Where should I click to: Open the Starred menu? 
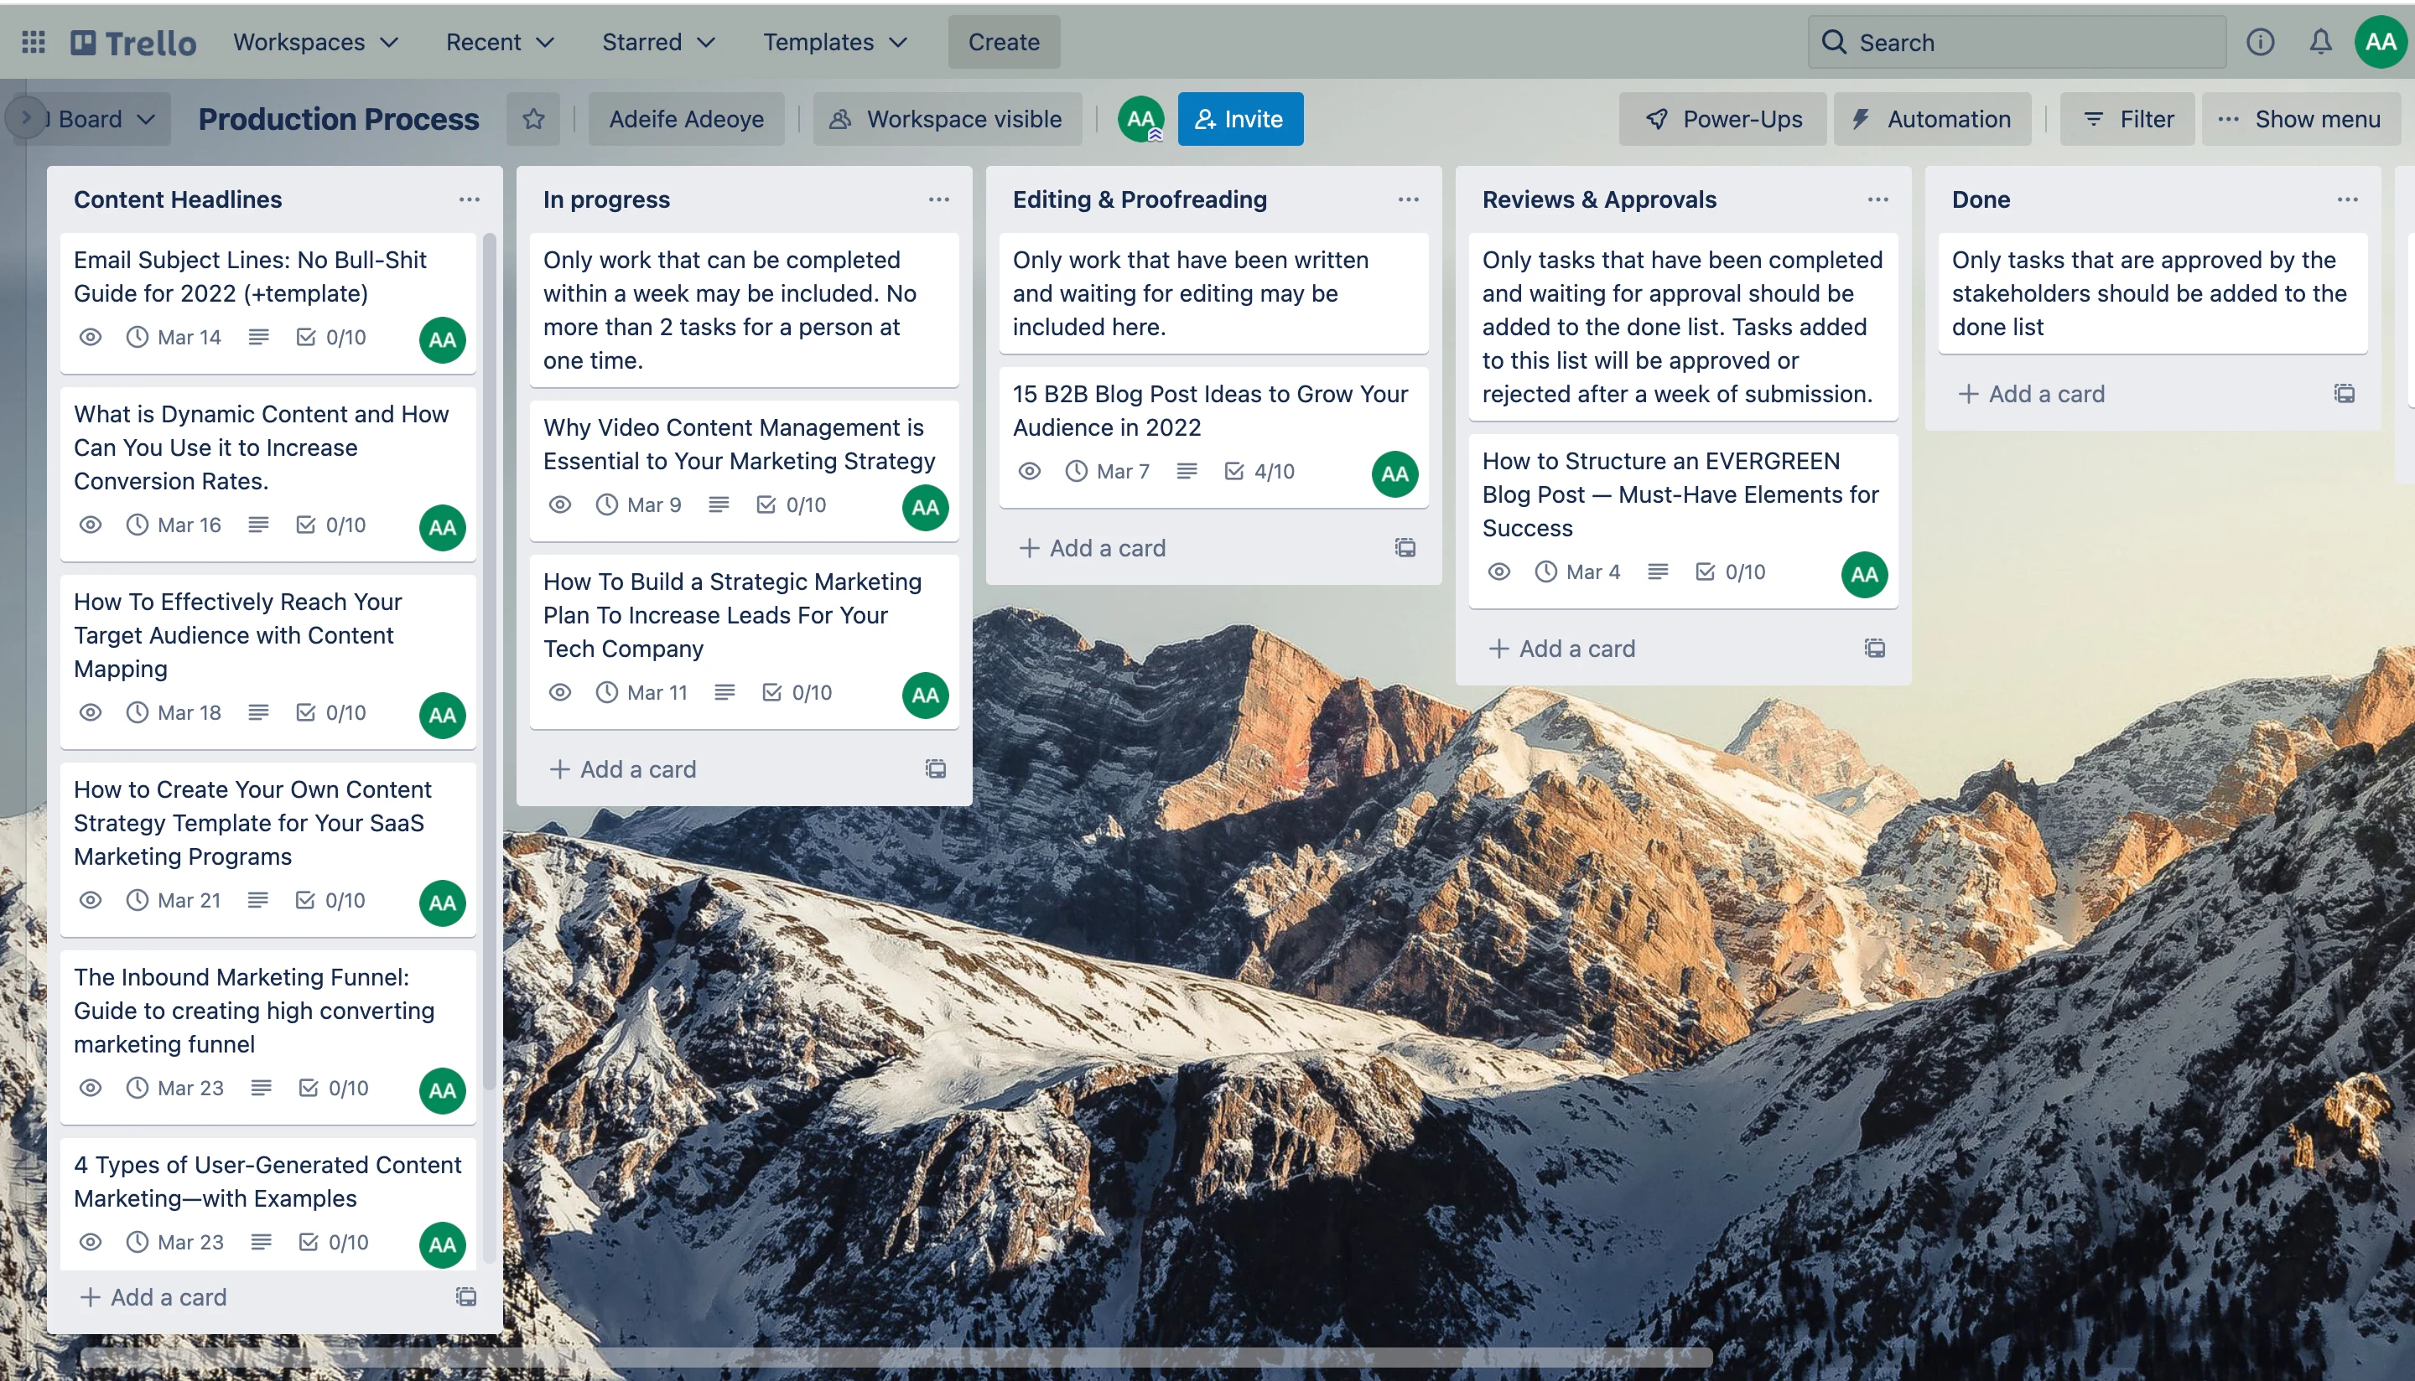tap(658, 42)
